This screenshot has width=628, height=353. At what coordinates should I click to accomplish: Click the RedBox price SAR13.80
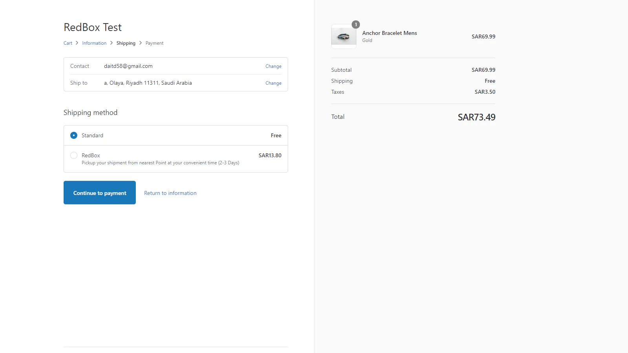coord(270,155)
